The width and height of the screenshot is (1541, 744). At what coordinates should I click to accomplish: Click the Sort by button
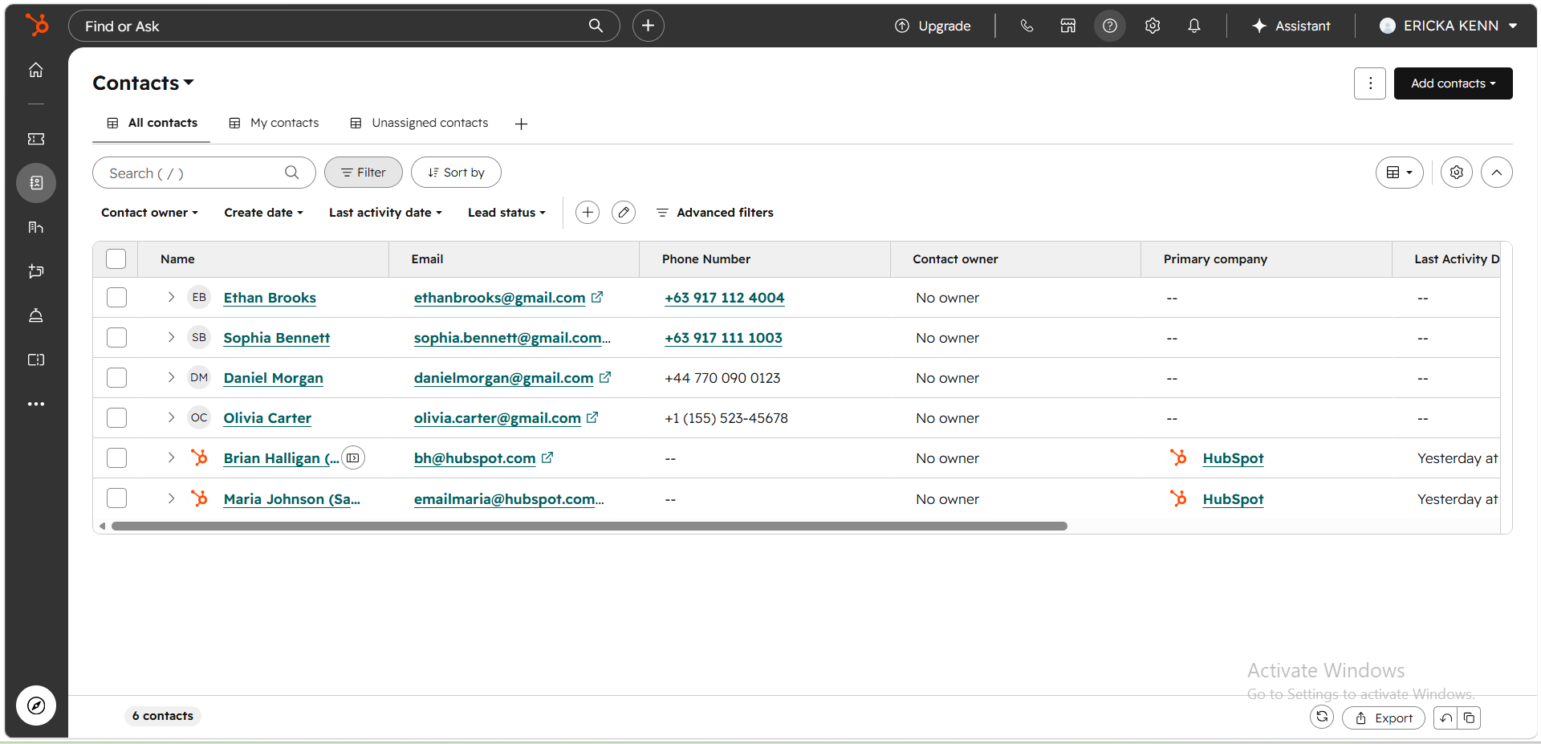(x=456, y=173)
